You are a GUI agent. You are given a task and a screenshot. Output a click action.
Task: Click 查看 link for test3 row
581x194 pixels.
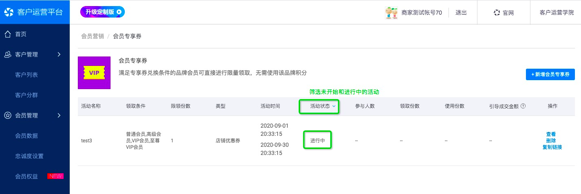pyautogui.click(x=551, y=134)
